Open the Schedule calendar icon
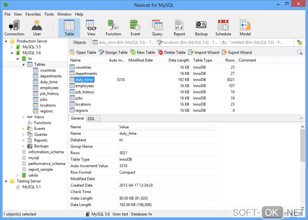This screenshot has width=308, height=220. (x=223, y=28)
